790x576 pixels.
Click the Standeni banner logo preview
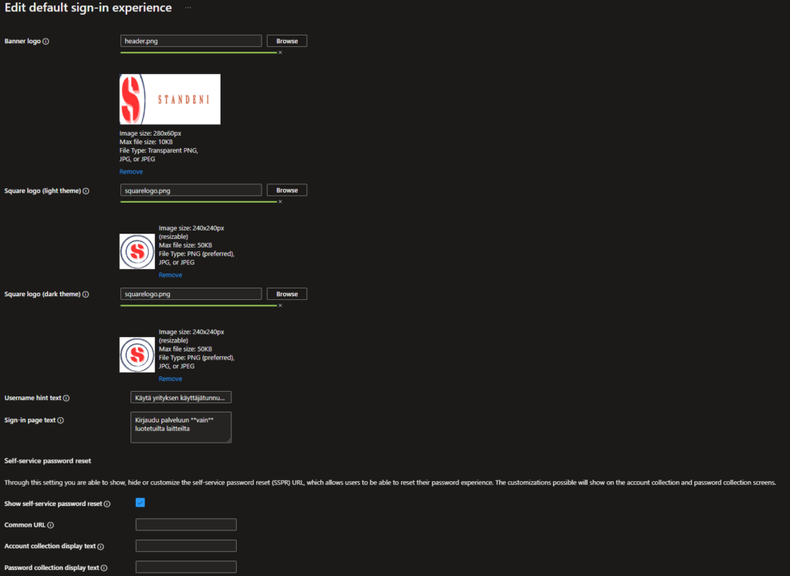coord(170,99)
